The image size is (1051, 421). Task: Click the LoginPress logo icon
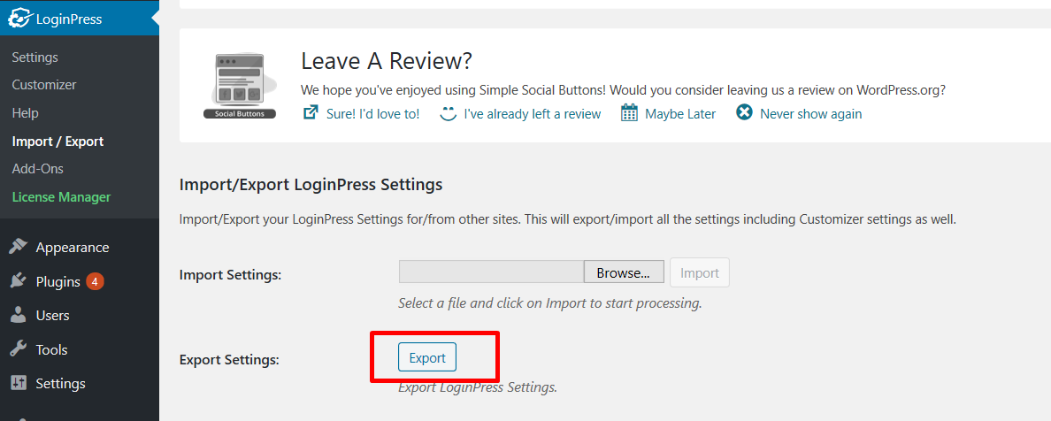(19, 19)
